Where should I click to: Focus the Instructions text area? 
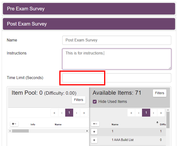click(x=117, y=59)
